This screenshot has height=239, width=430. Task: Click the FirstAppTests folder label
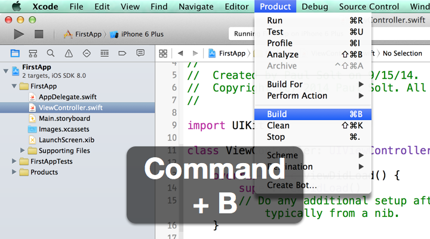point(51,161)
